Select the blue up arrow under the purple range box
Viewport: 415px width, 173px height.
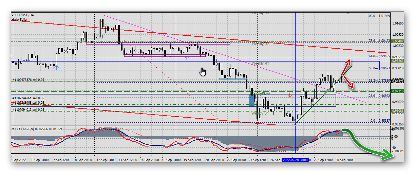point(187,58)
